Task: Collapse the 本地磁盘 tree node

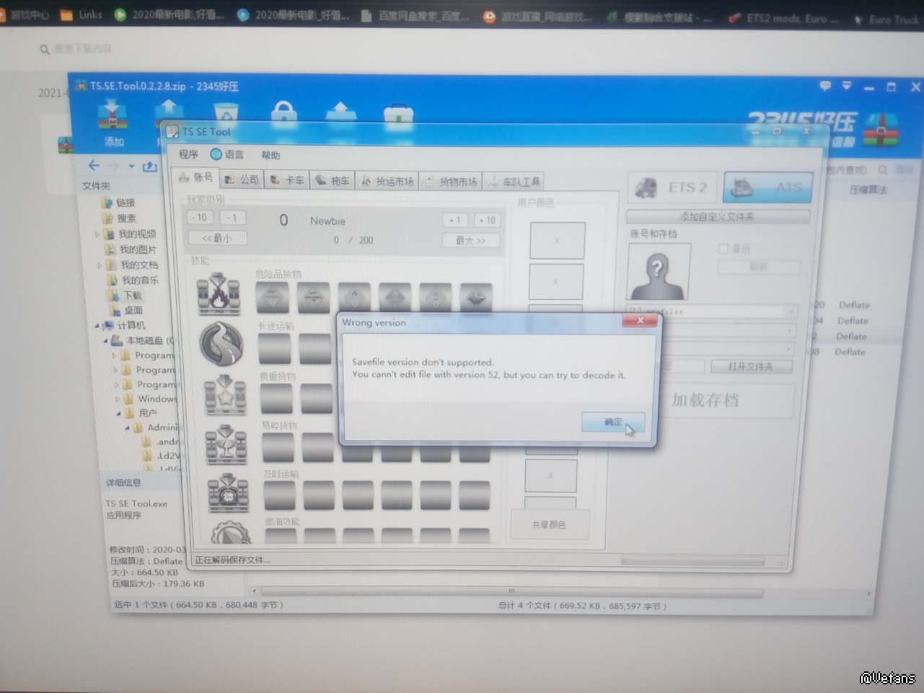Action: pos(105,340)
